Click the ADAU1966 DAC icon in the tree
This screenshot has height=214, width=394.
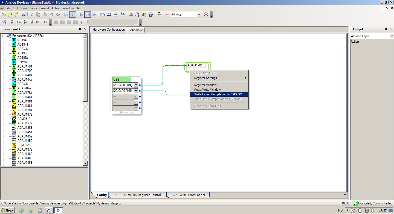point(14,128)
